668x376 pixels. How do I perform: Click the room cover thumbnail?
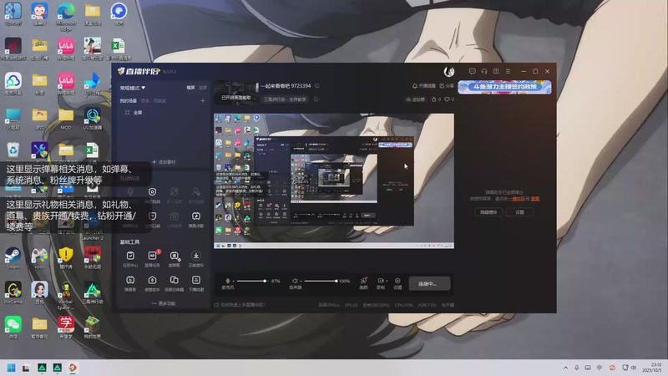coord(236,92)
